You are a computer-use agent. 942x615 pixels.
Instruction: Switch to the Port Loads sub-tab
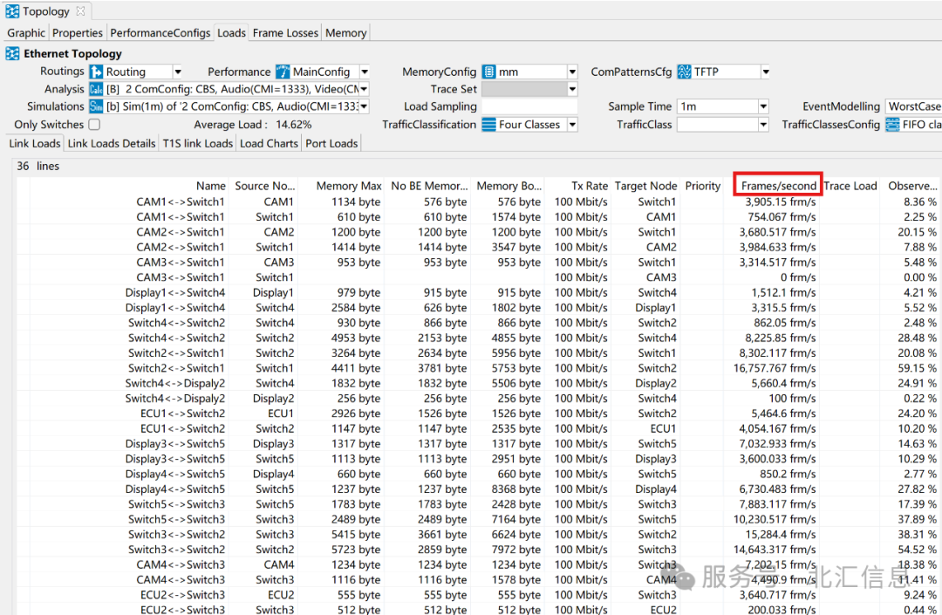331,143
